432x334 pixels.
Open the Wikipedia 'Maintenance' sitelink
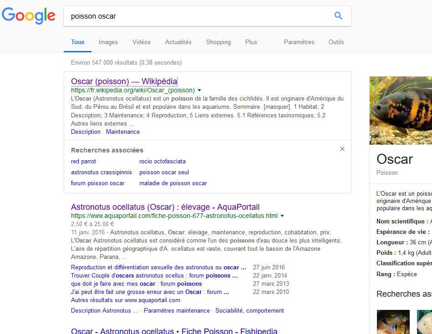(123, 132)
